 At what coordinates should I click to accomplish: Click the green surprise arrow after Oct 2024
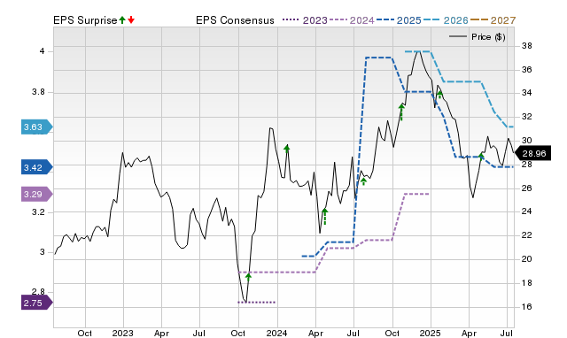click(x=401, y=111)
